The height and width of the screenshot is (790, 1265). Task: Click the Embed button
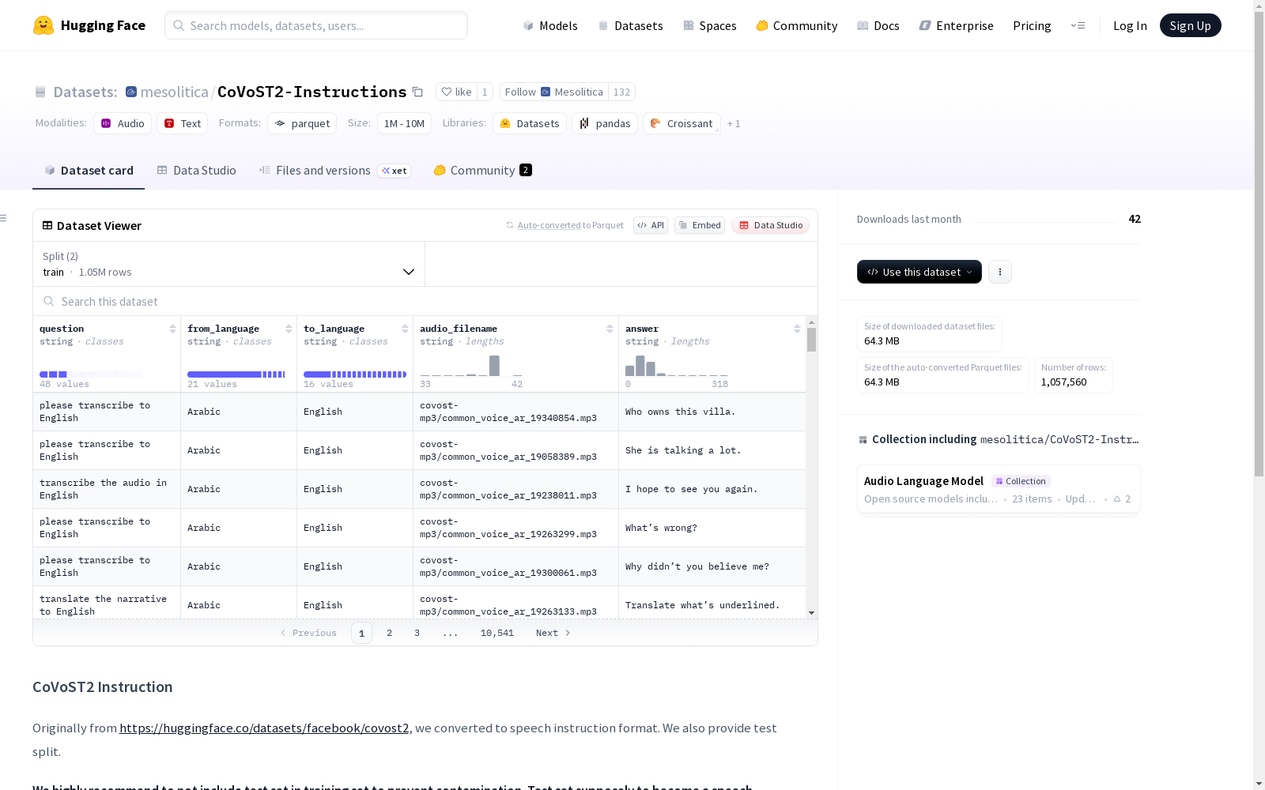pos(700,225)
